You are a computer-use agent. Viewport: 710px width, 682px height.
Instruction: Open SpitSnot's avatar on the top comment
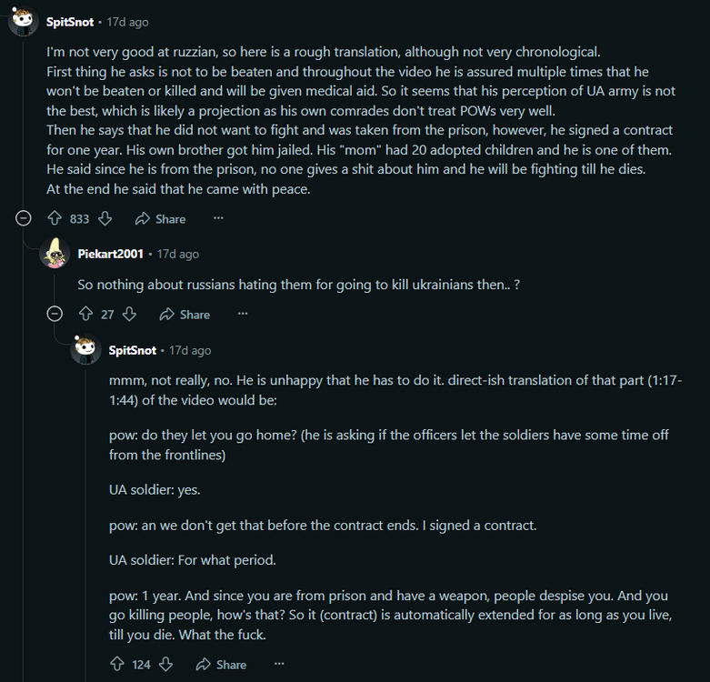coord(23,22)
